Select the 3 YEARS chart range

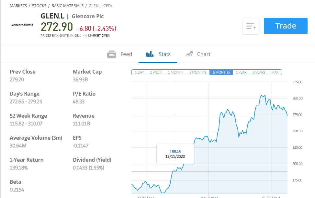(259, 72)
